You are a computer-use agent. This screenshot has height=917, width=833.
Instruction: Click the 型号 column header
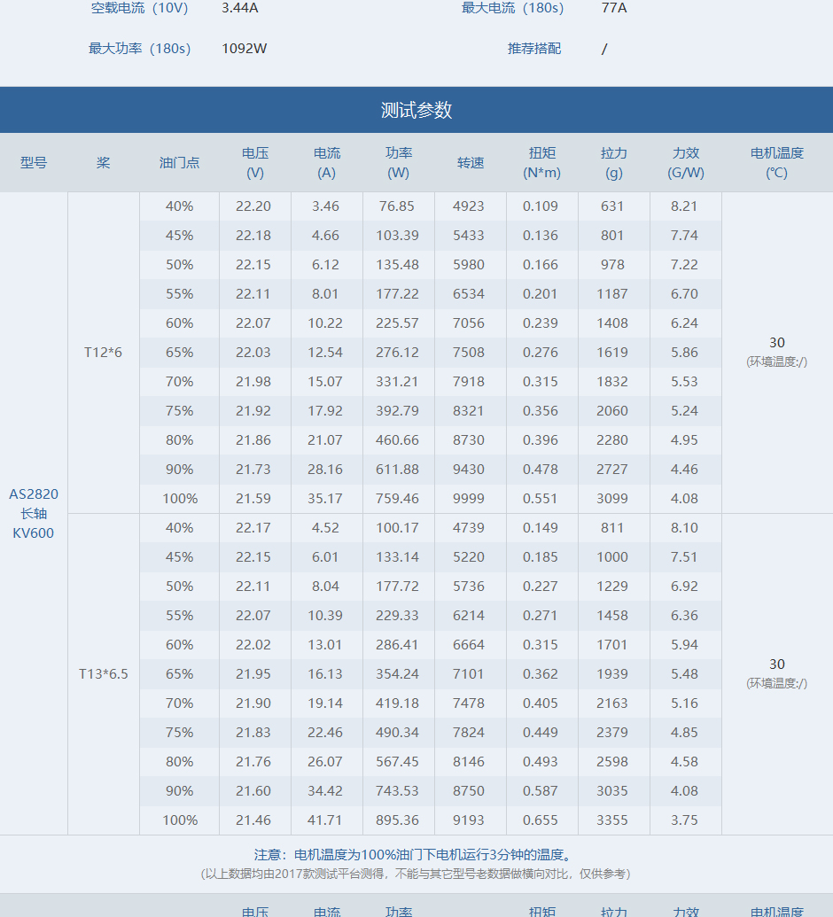click(34, 163)
